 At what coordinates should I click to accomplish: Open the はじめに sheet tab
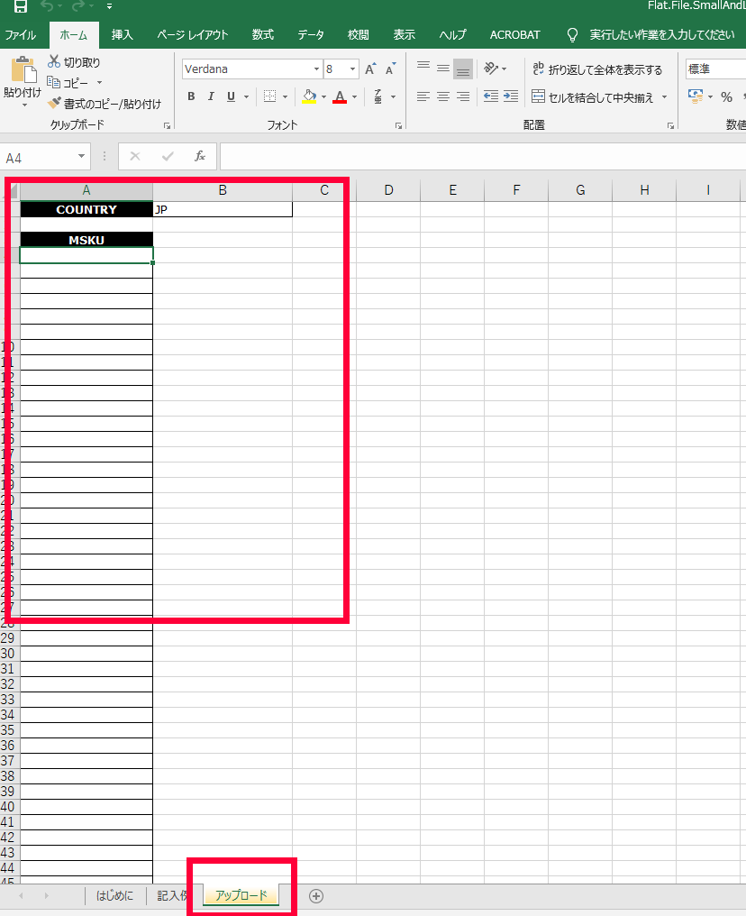(114, 895)
